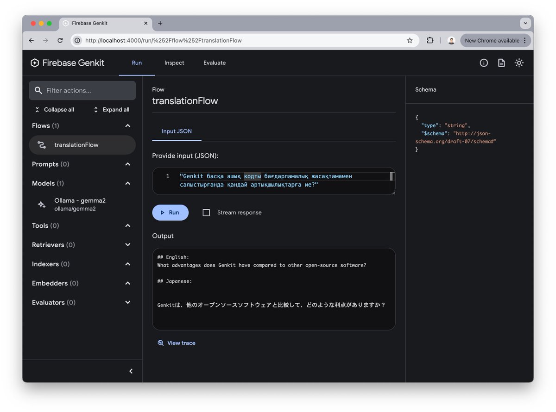The height and width of the screenshot is (412, 556).
Task: Open the tab search dropdown arrow
Action: pyautogui.click(x=525, y=23)
